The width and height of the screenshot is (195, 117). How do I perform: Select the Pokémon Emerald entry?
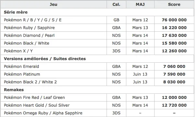pyautogui.click(x=21, y=67)
